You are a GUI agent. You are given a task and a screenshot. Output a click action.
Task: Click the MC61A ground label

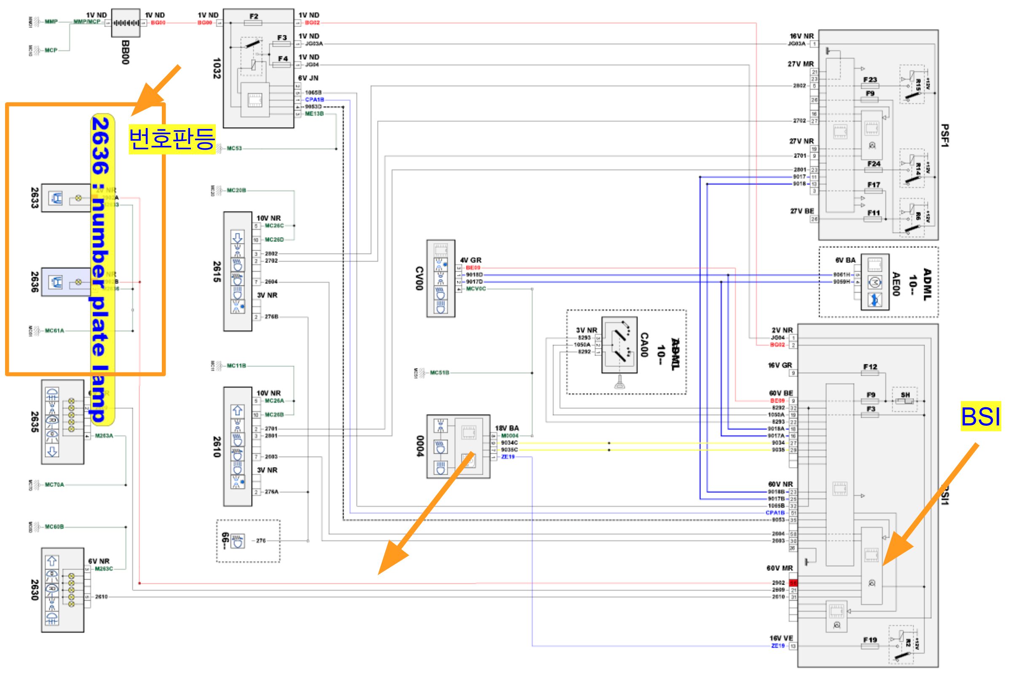[x=54, y=331]
